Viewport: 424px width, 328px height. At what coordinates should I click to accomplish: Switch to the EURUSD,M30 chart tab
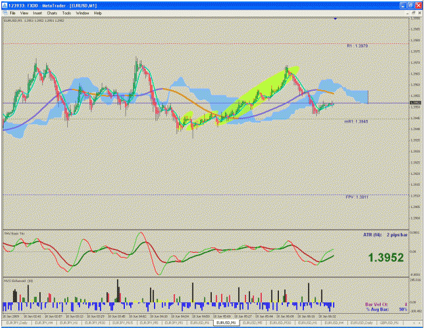coord(280,323)
